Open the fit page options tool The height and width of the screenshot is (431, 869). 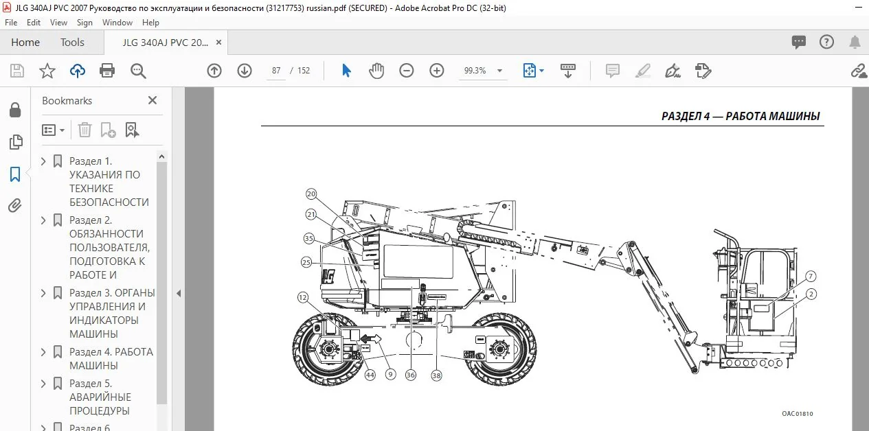(x=533, y=71)
